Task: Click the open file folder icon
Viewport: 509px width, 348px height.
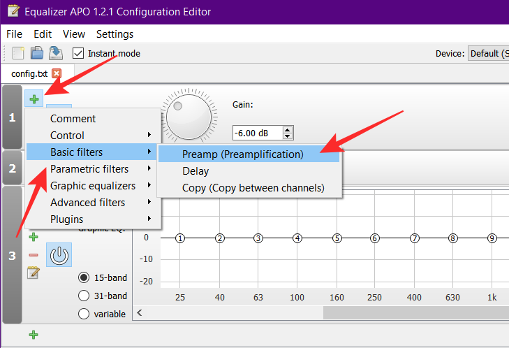Action: coord(36,53)
